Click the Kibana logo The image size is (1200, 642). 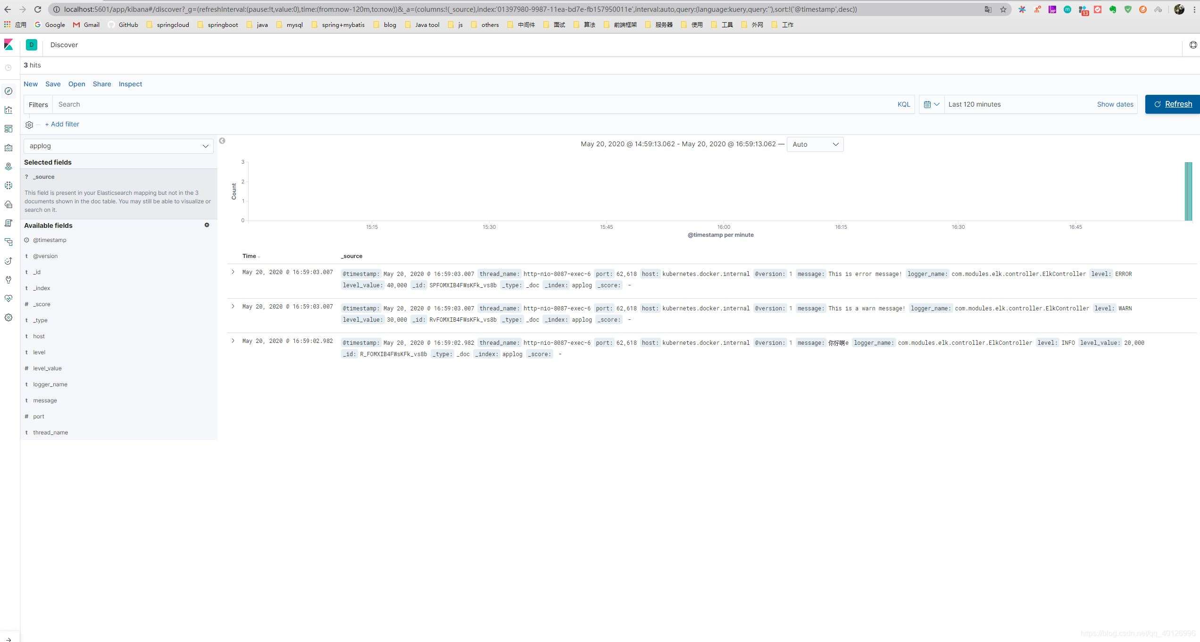pos(8,45)
